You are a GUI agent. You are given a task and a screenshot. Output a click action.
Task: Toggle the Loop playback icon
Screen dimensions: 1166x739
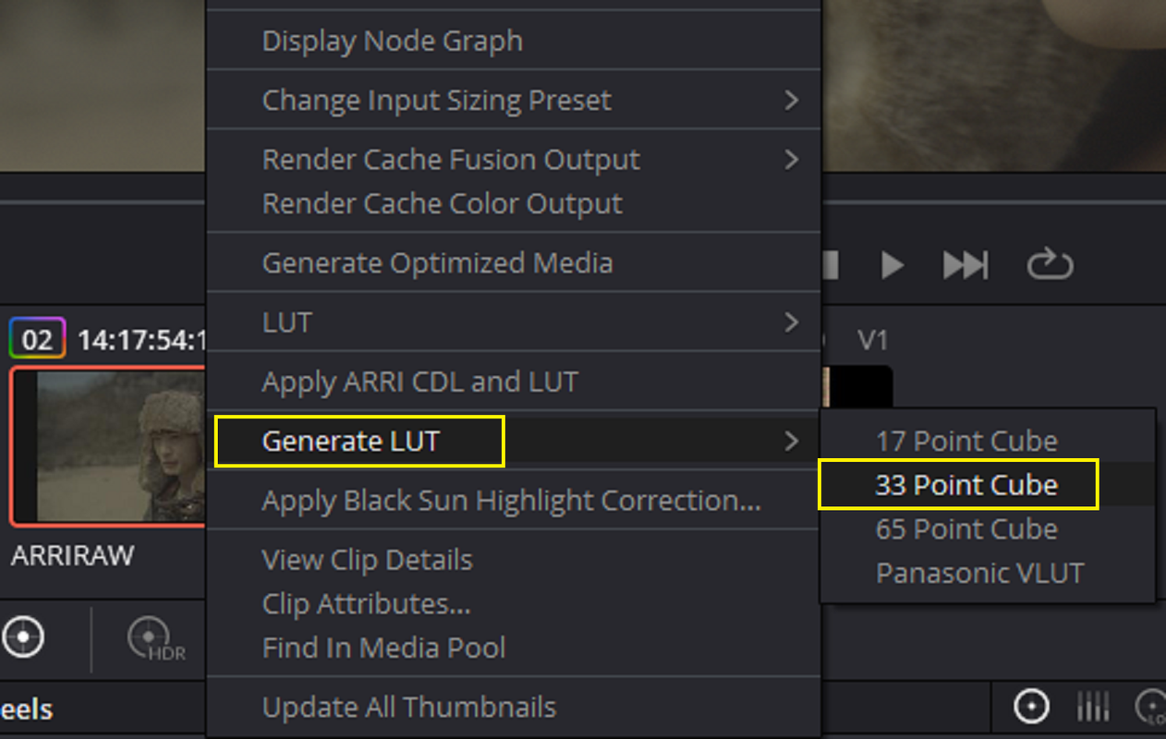(1050, 265)
